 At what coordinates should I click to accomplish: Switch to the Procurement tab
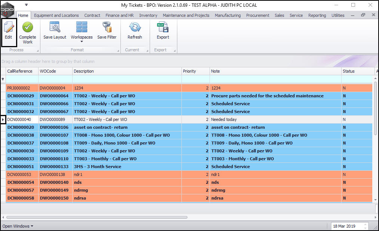pos(257,15)
